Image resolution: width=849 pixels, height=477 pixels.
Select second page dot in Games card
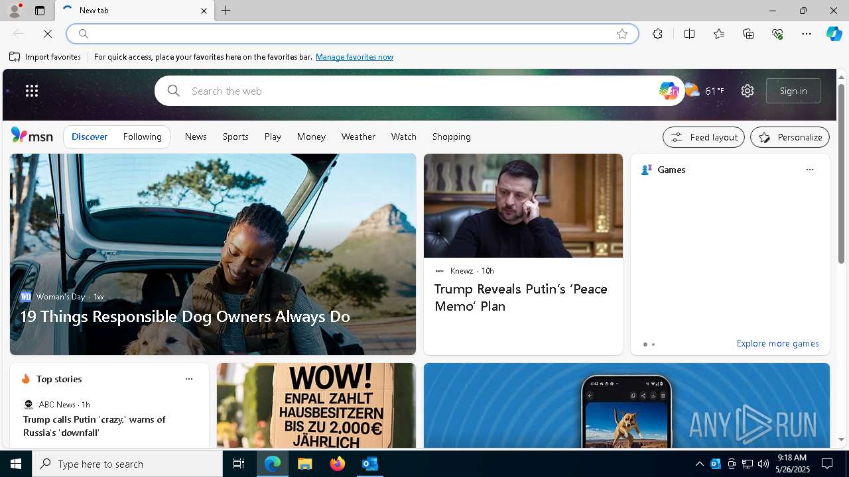653,344
